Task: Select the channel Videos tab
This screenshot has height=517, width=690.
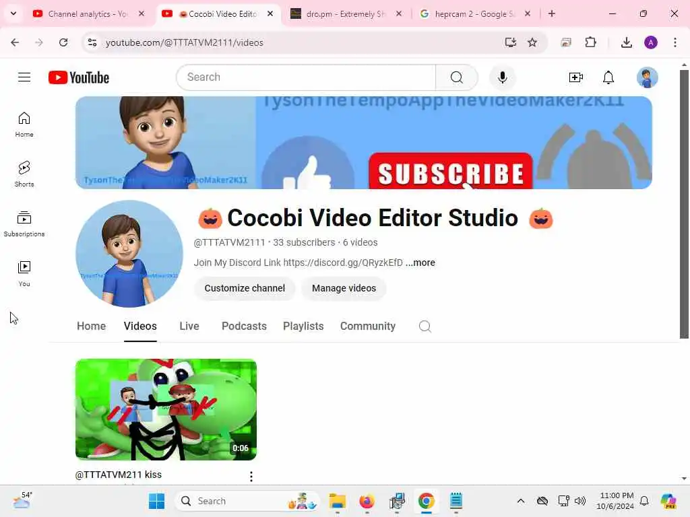Action: (140, 326)
